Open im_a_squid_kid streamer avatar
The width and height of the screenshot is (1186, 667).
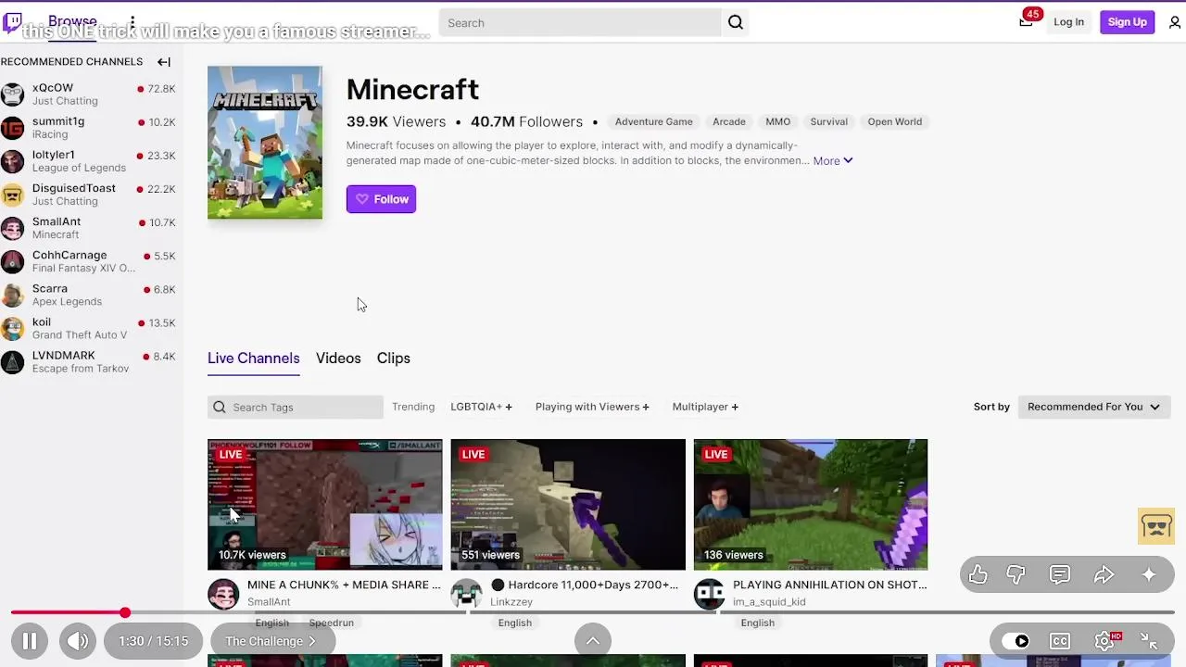(709, 594)
